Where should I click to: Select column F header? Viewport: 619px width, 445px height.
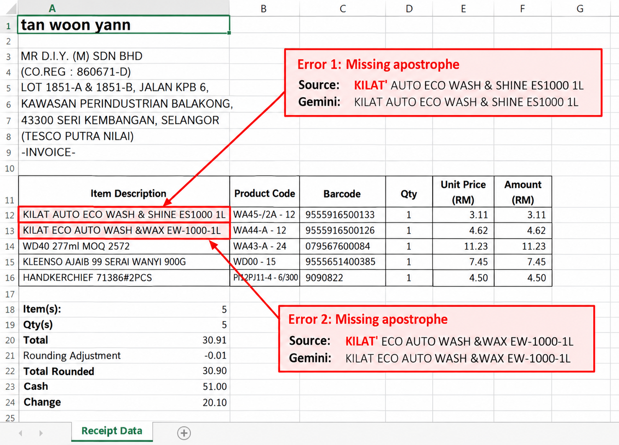[x=522, y=8]
